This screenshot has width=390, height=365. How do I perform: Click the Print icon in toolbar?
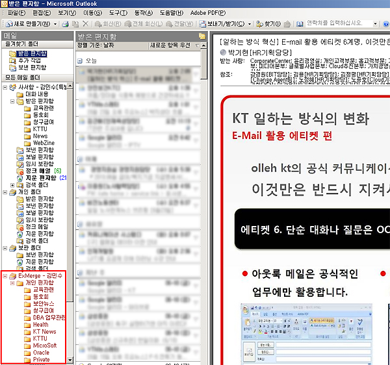tap(66, 24)
